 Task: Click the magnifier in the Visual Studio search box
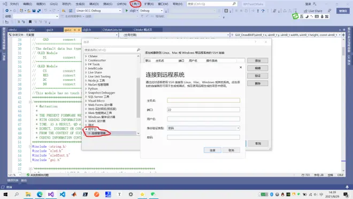[234, 4]
